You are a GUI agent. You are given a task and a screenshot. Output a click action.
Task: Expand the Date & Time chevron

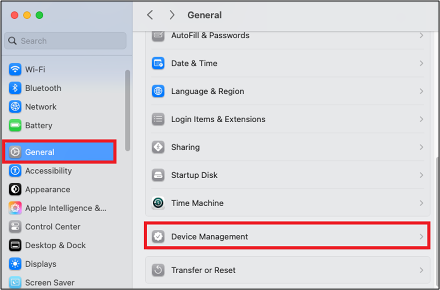(x=421, y=64)
